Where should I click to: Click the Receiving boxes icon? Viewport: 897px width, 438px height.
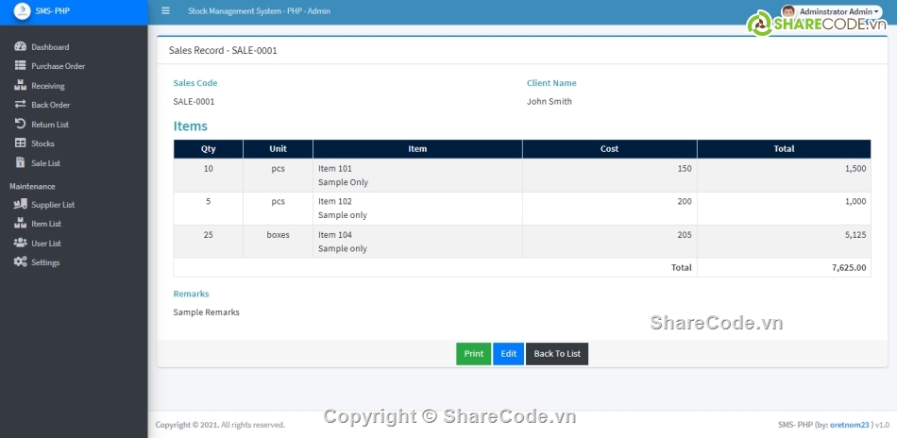click(x=20, y=85)
